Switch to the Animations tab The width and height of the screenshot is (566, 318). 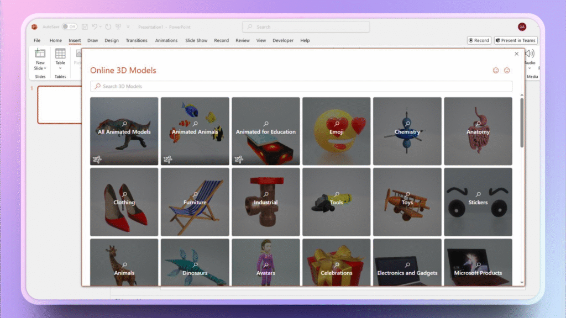click(166, 40)
